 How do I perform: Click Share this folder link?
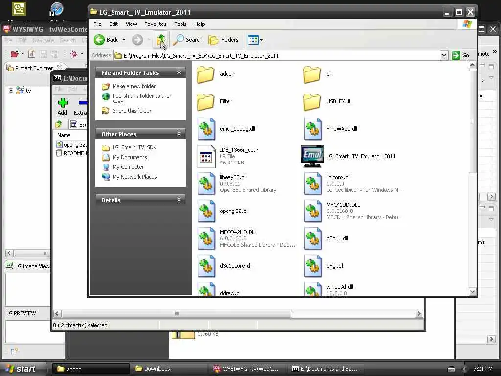pos(132,111)
